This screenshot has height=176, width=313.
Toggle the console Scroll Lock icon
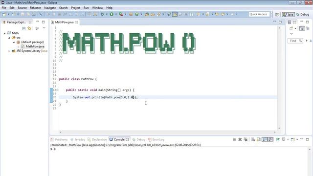coord(259,139)
